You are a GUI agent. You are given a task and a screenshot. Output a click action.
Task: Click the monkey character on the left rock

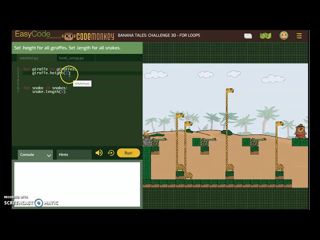[x=146, y=134]
